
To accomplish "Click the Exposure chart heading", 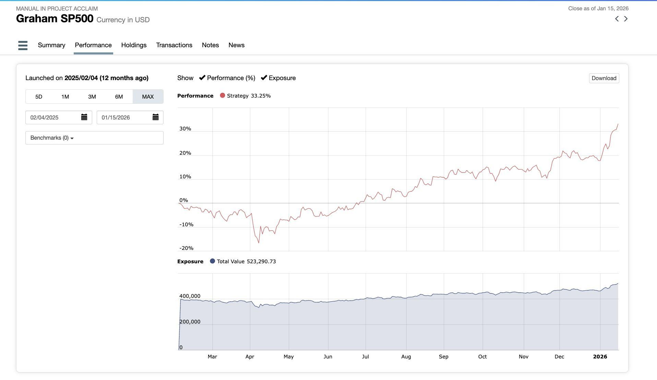I will click(190, 262).
